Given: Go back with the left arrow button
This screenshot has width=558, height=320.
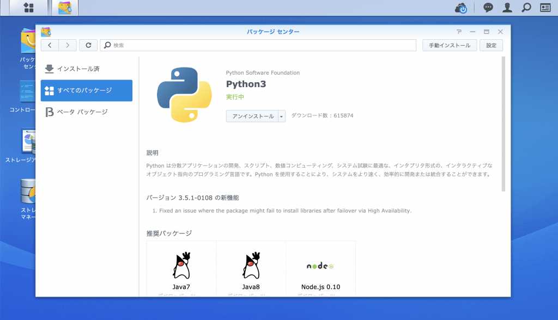Looking at the screenshot, I should 50,45.
